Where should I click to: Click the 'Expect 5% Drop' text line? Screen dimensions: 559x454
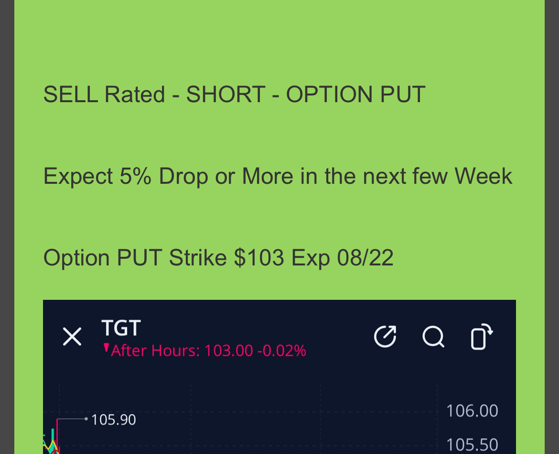(x=278, y=176)
